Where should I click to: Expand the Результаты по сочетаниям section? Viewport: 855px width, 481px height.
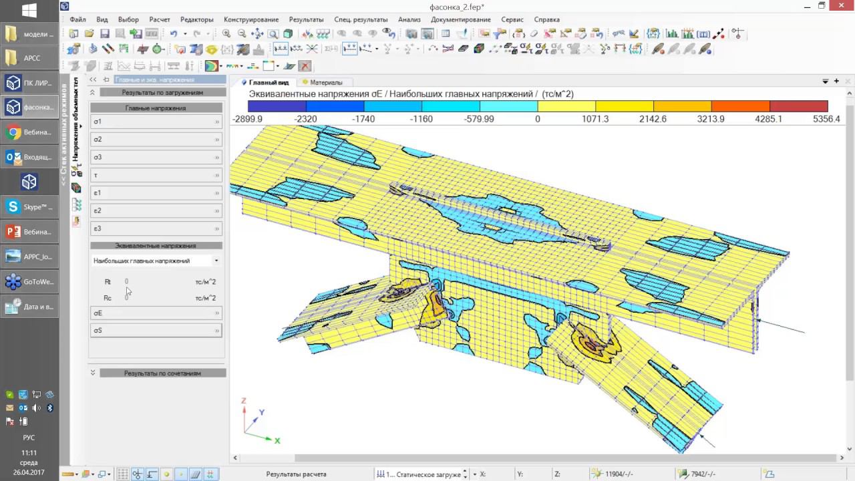pos(93,373)
